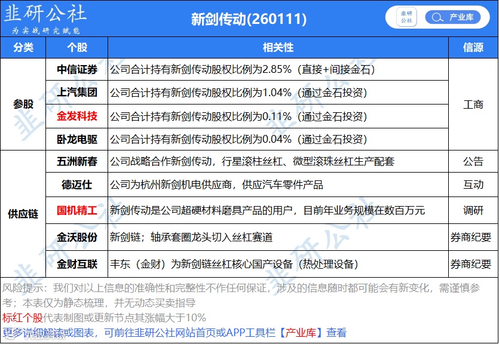Click red stock name 国机精工
499x344 pixels.
(x=77, y=210)
